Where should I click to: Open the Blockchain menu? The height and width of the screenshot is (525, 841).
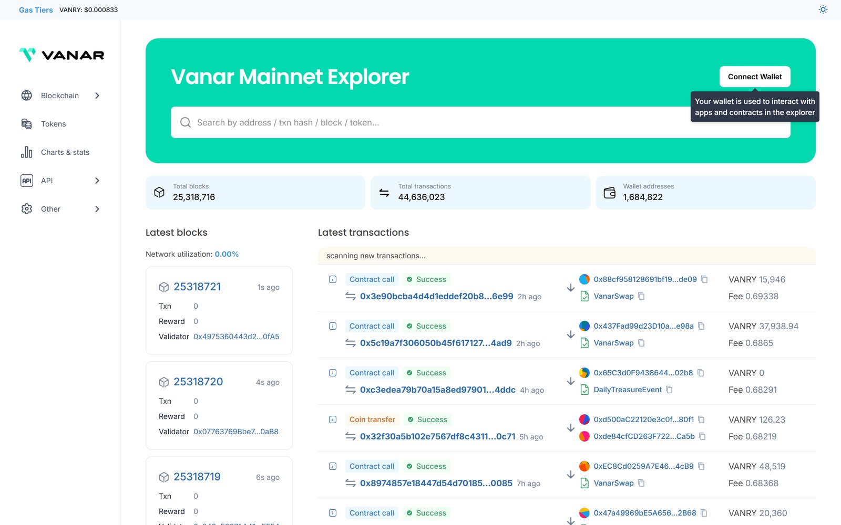pos(60,96)
